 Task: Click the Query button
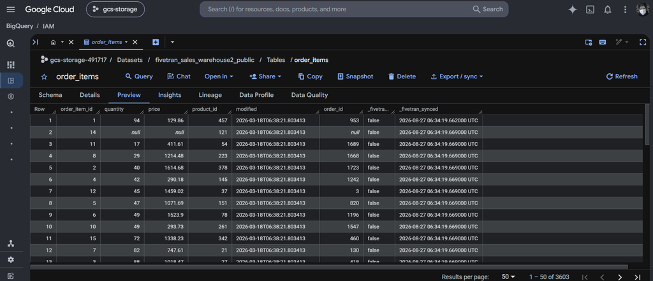pos(139,76)
